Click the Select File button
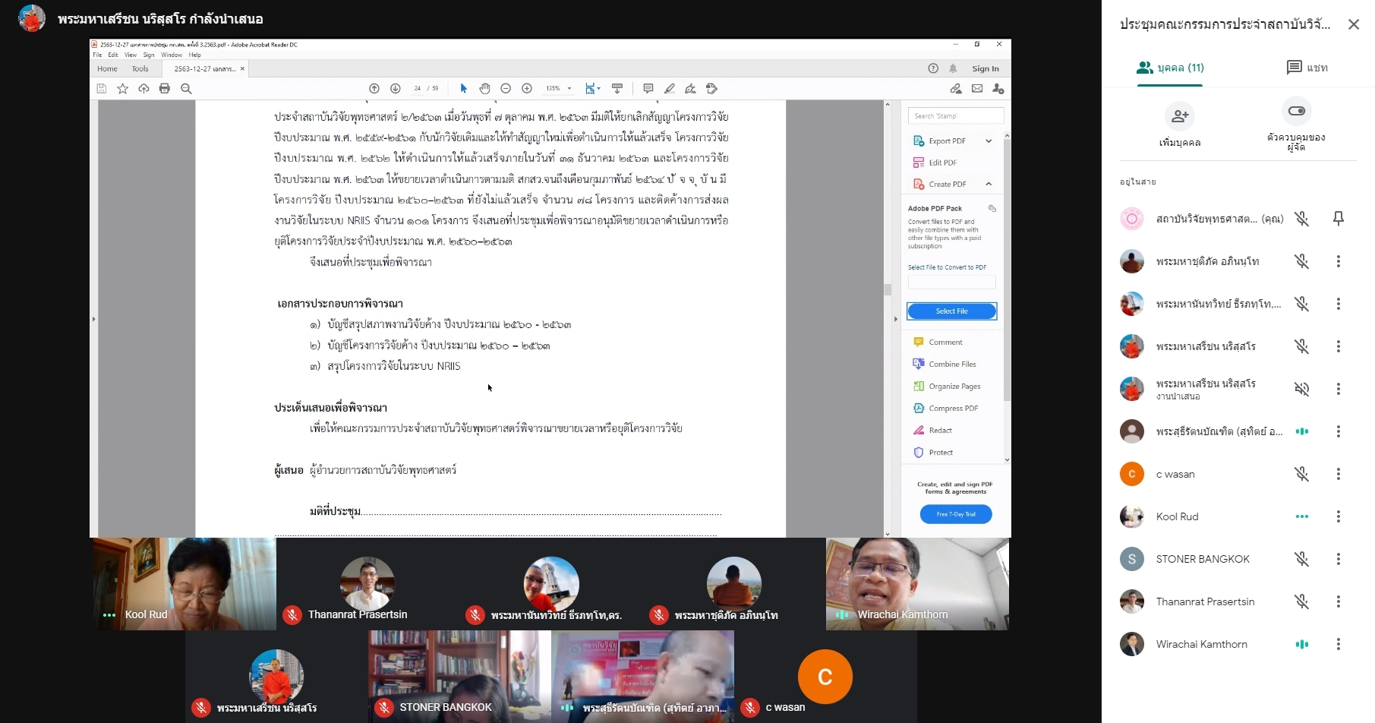 pyautogui.click(x=951, y=311)
